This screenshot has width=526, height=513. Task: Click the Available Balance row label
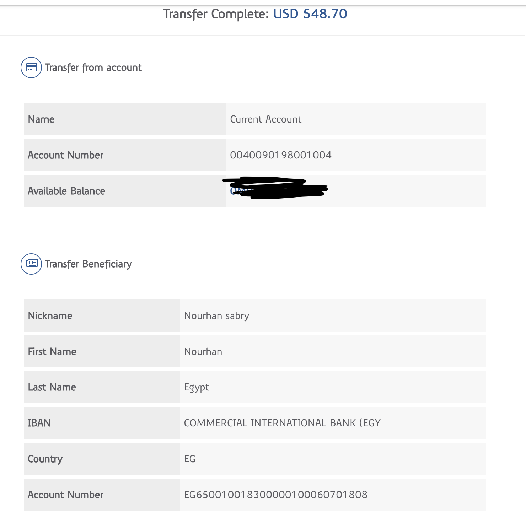point(66,191)
